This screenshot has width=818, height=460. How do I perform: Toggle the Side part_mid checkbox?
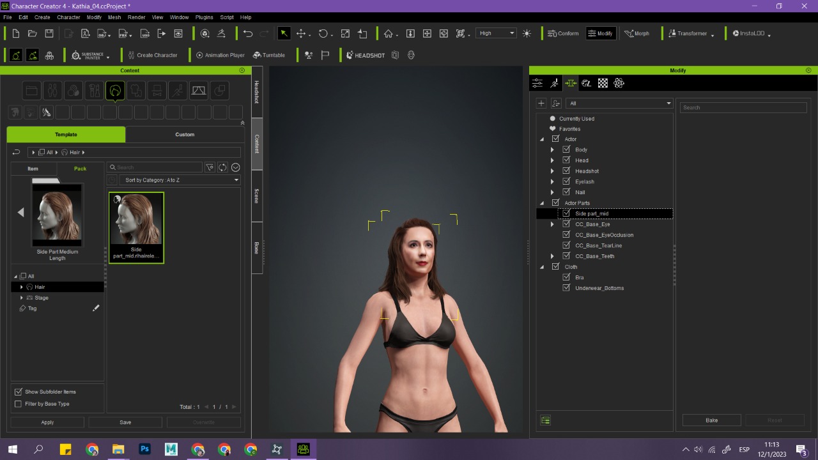(566, 213)
